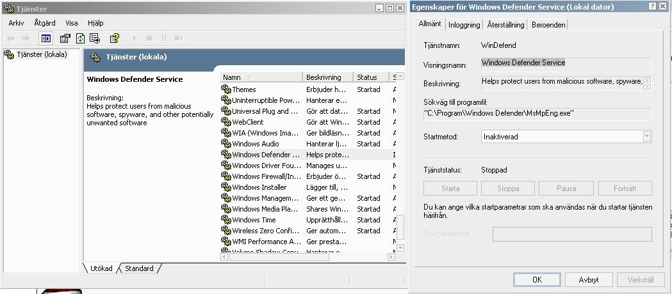Click the scroll up arrow of services list
Screen dimensions: 672x294
[x=400, y=77]
